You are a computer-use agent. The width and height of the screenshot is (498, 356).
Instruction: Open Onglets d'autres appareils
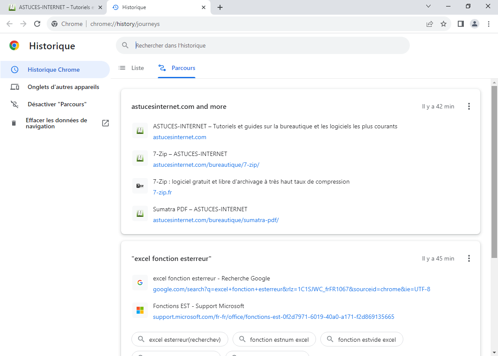(x=55, y=87)
